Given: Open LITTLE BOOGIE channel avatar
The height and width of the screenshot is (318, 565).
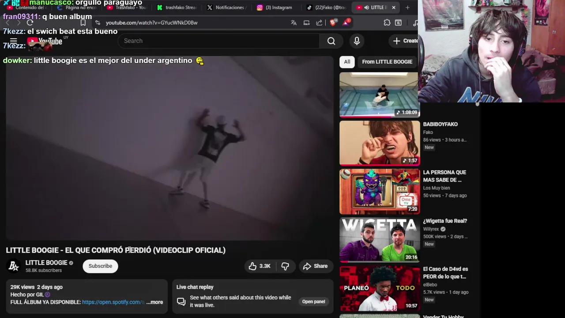Looking at the screenshot, I should 14,266.
